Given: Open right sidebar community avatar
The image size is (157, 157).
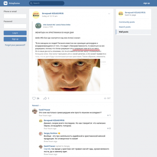Looking at the screenshot, I should (121, 14).
